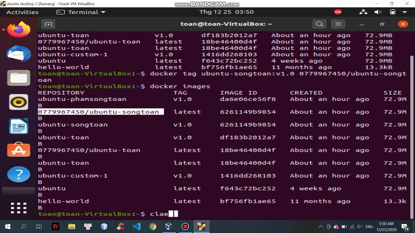Open File Explorer in taskbar
415x233 pixels.
(x=72, y=227)
